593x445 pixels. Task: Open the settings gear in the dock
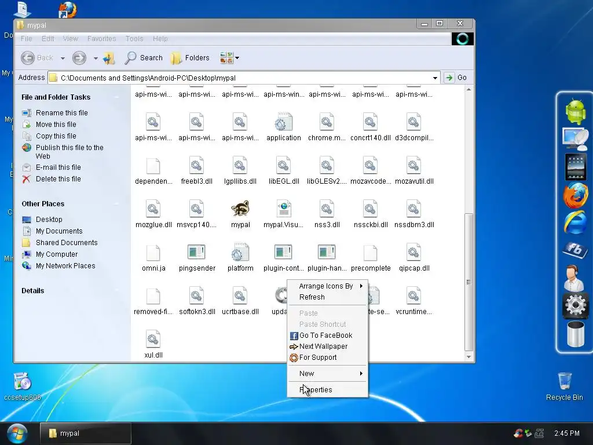click(575, 305)
